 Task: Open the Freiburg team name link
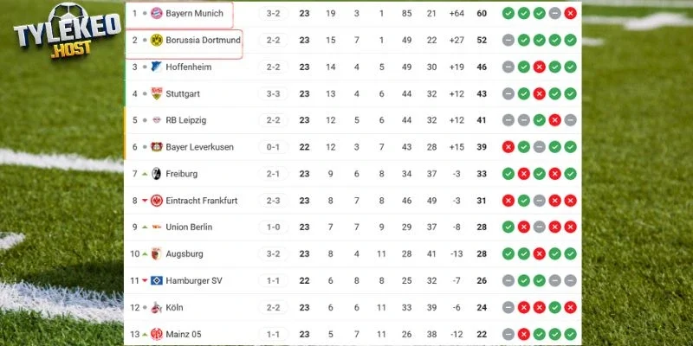[x=182, y=174]
